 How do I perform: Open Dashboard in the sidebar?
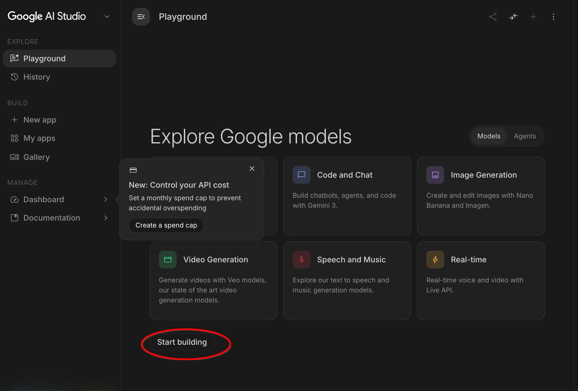(x=59, y=199)
